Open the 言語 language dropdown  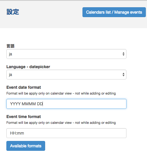click(x=66, y=54)
